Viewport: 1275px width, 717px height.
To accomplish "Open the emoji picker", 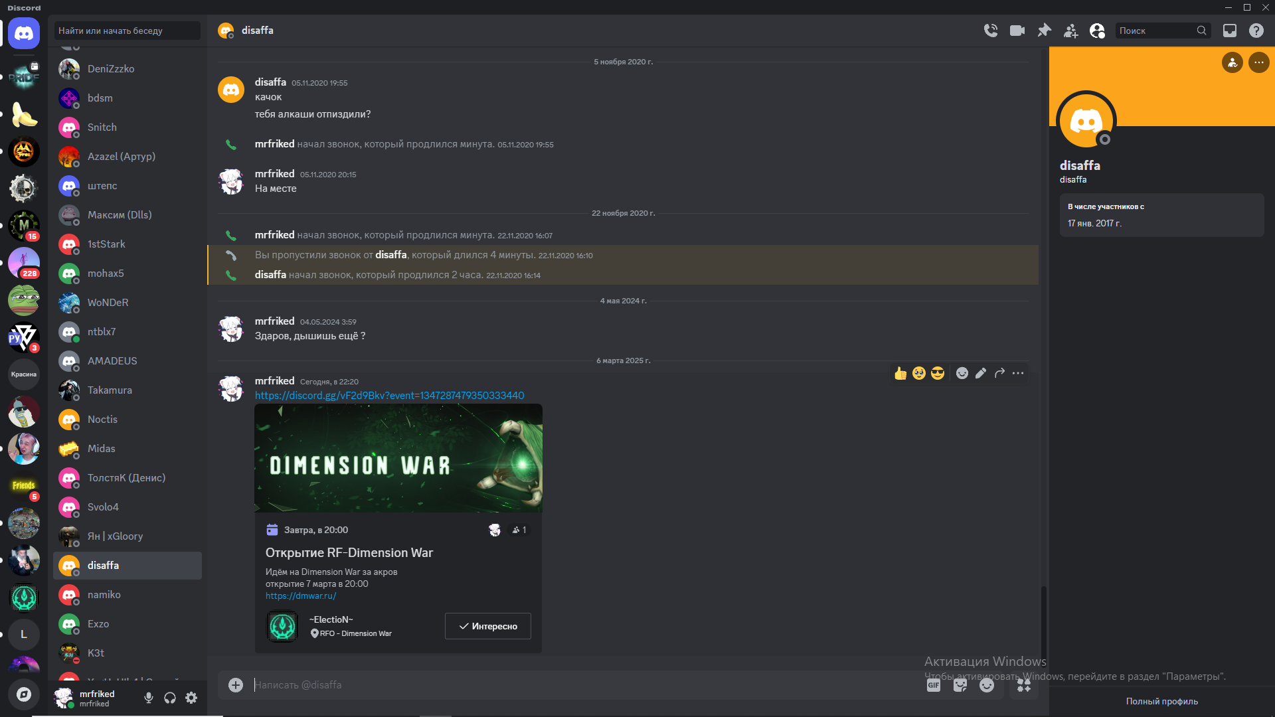I will click(987, 685).
